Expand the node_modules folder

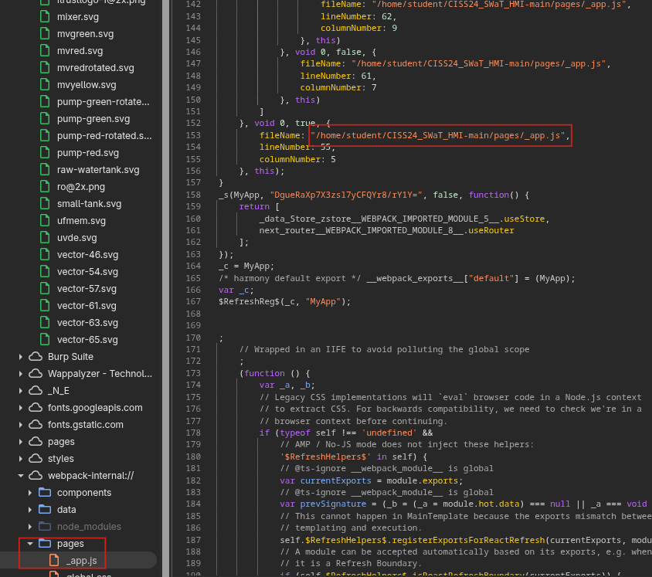tap(30, 527)
